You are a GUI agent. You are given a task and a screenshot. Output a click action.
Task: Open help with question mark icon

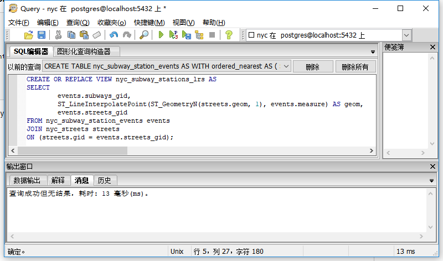click(x=229, y=35)
